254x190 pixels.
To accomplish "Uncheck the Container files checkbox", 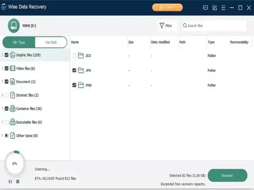I will click(x=6, y=109).
